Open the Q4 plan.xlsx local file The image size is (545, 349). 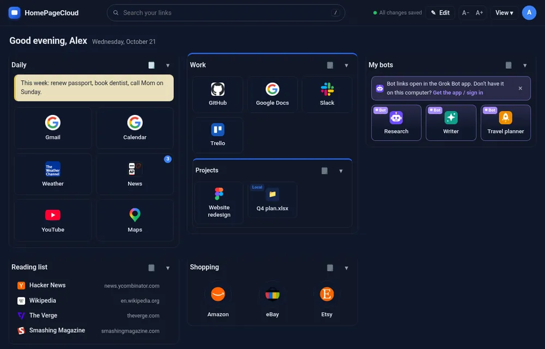click(x=272, y=200)
